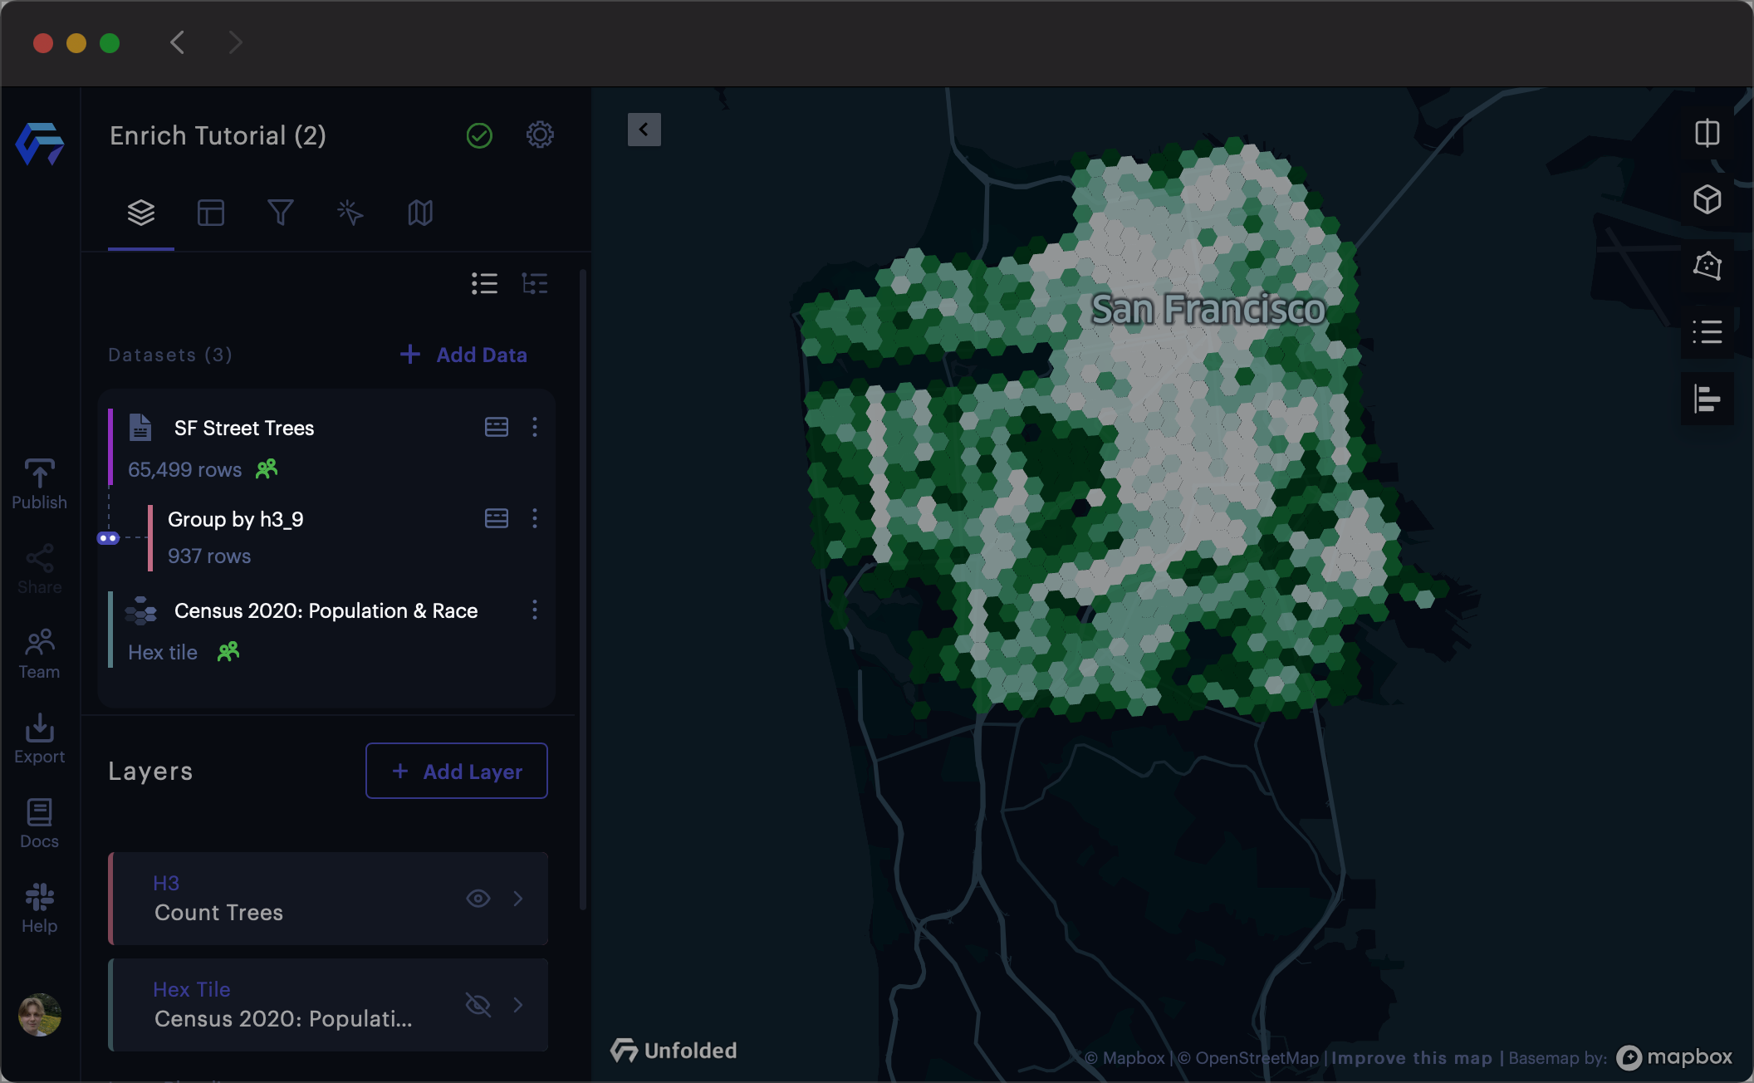1754x1083 pixels.
Task: Switch to the Layers tab
Action: pos(140,213)
